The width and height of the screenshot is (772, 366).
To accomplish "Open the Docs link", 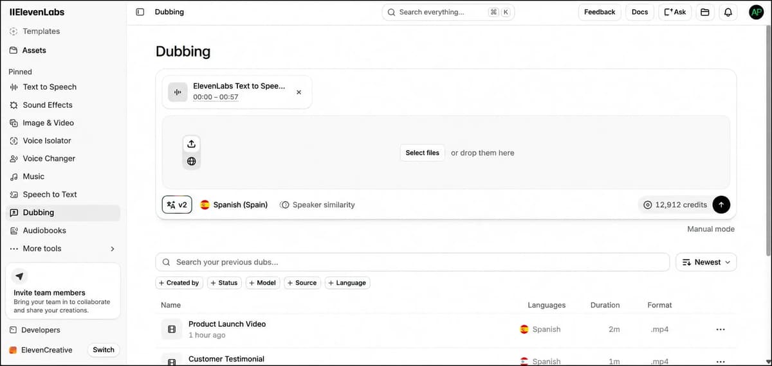I will pyautogui.click(x=640, y=12).
